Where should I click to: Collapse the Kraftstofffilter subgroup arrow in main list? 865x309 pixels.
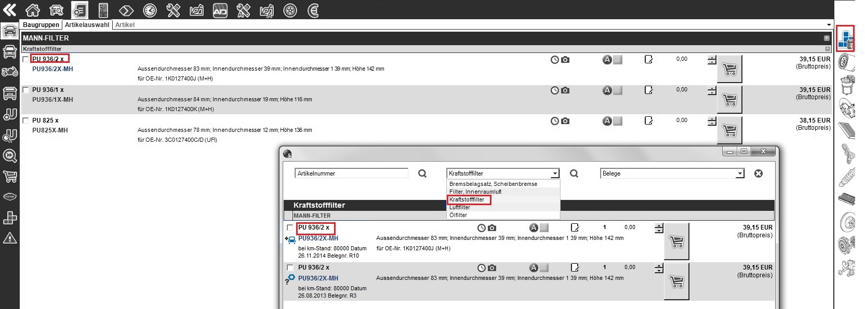[828, 49]
